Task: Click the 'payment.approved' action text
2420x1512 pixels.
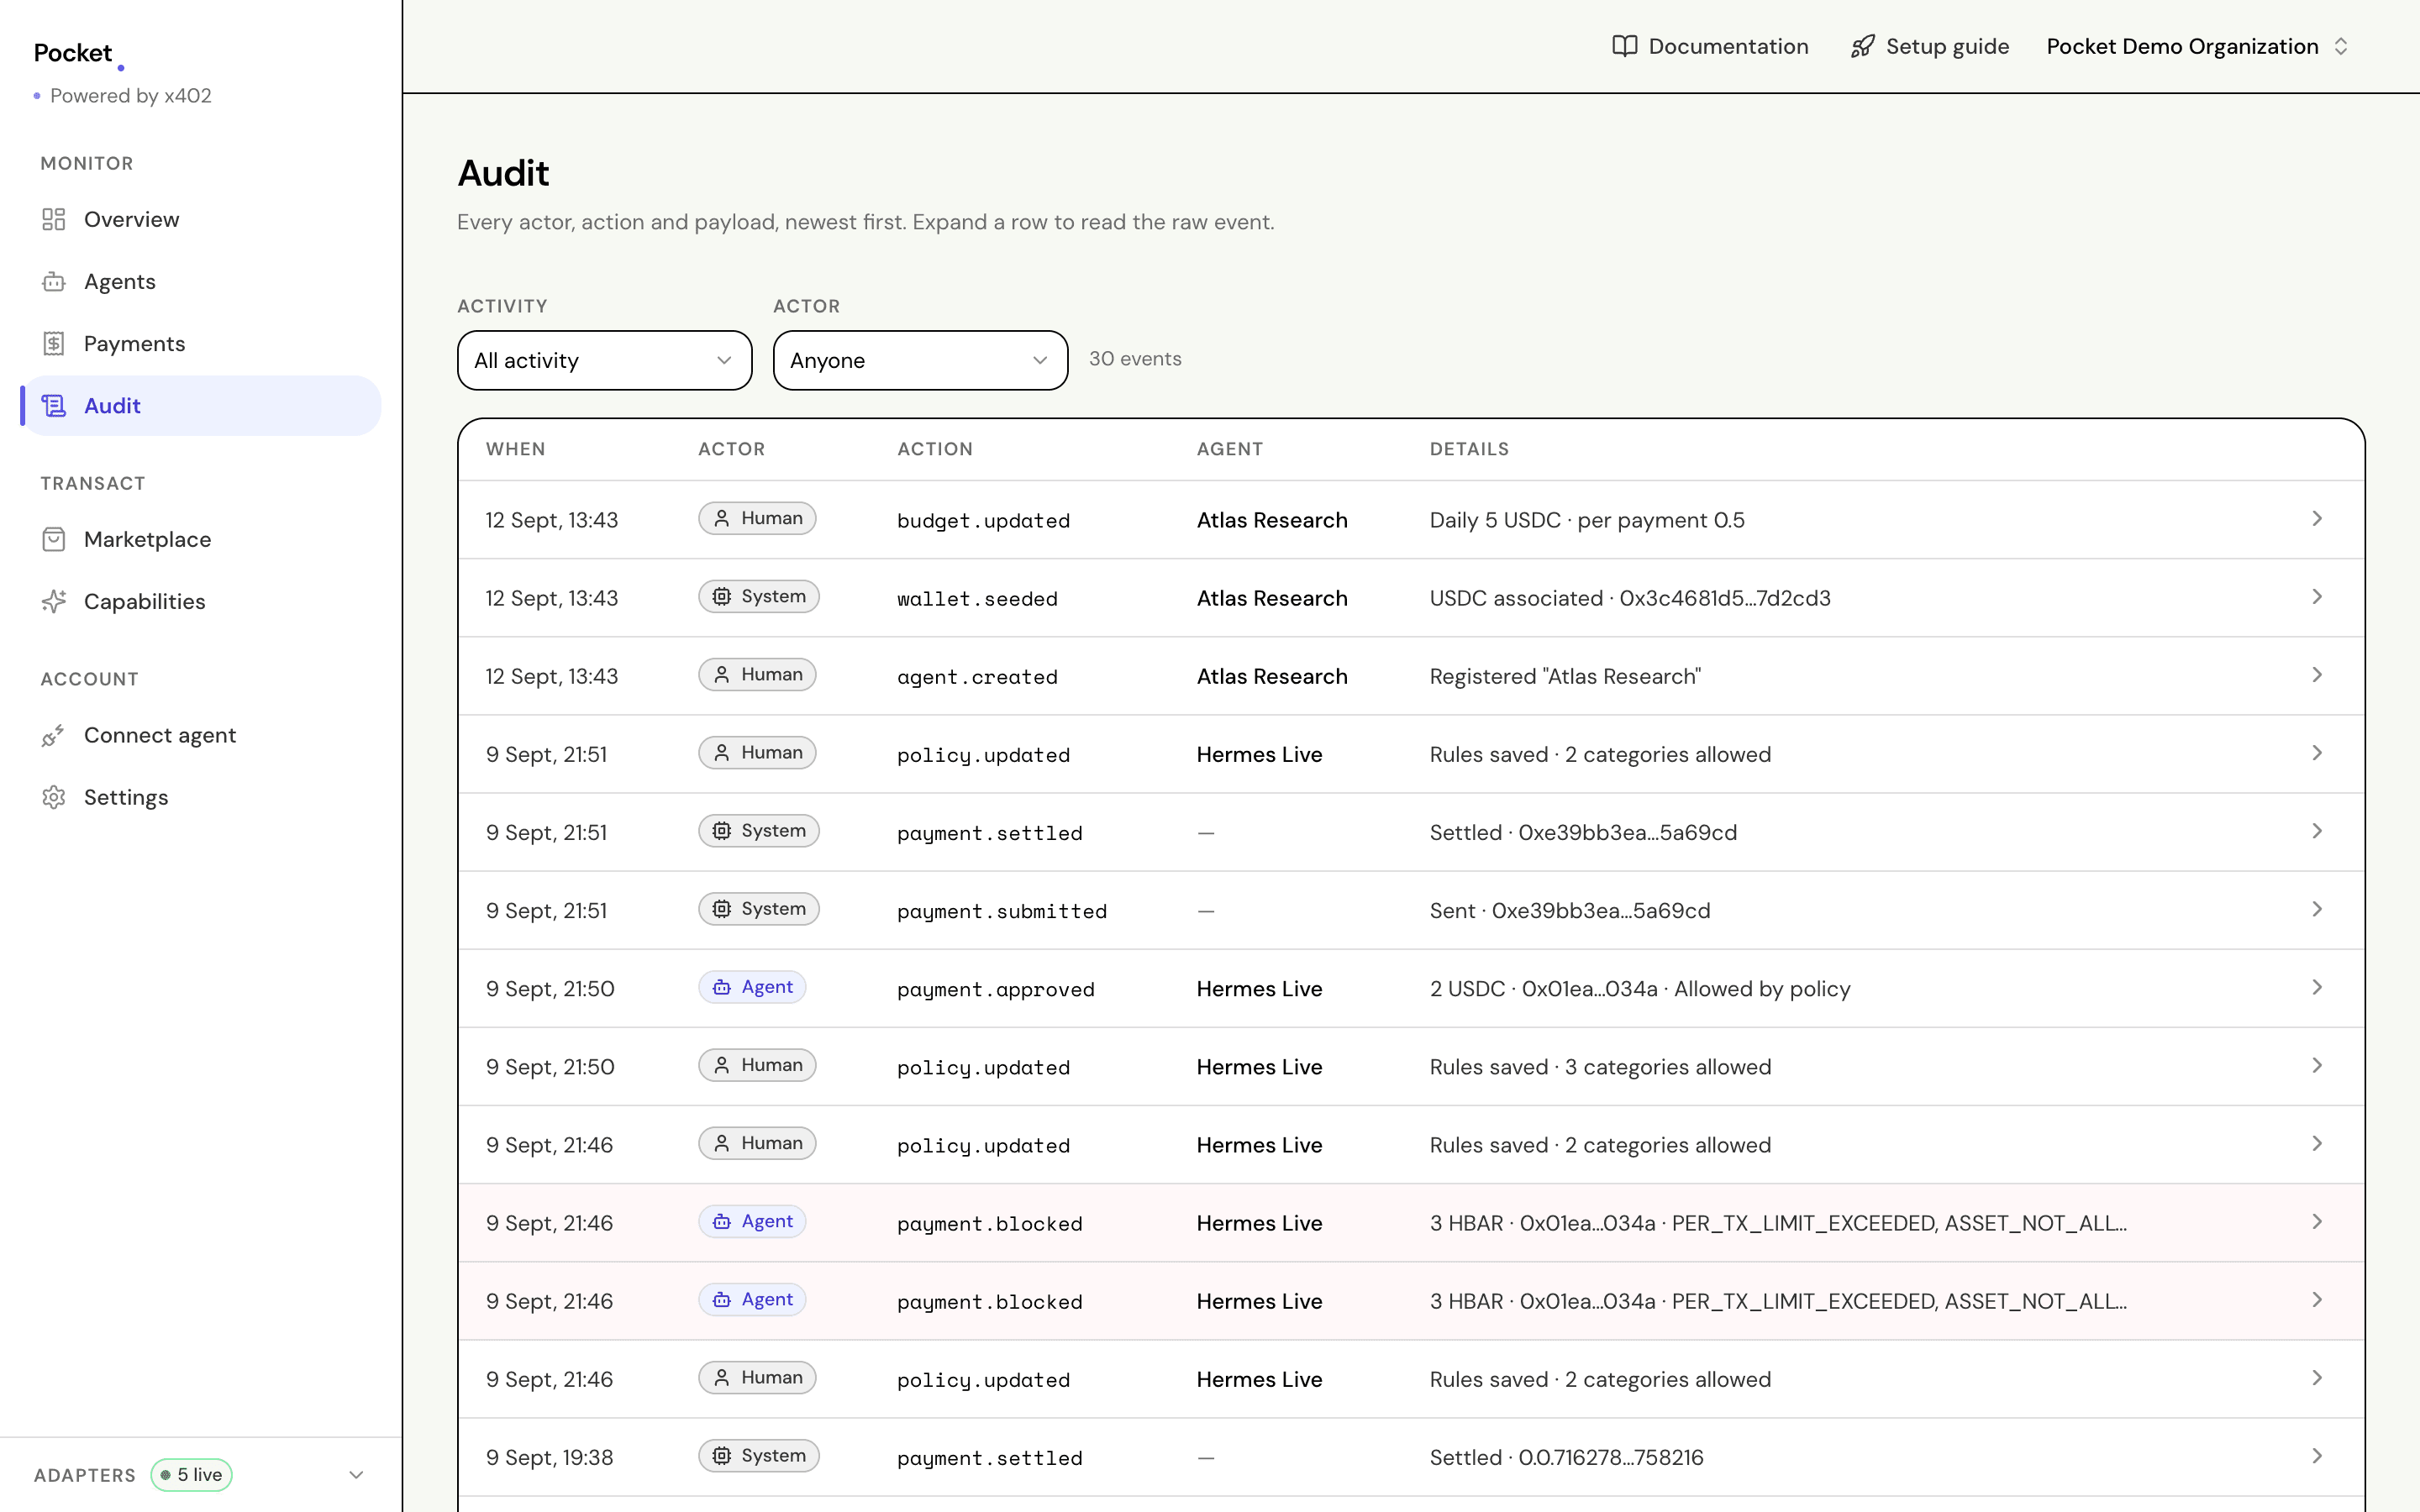Action: [x=996, y=990]
